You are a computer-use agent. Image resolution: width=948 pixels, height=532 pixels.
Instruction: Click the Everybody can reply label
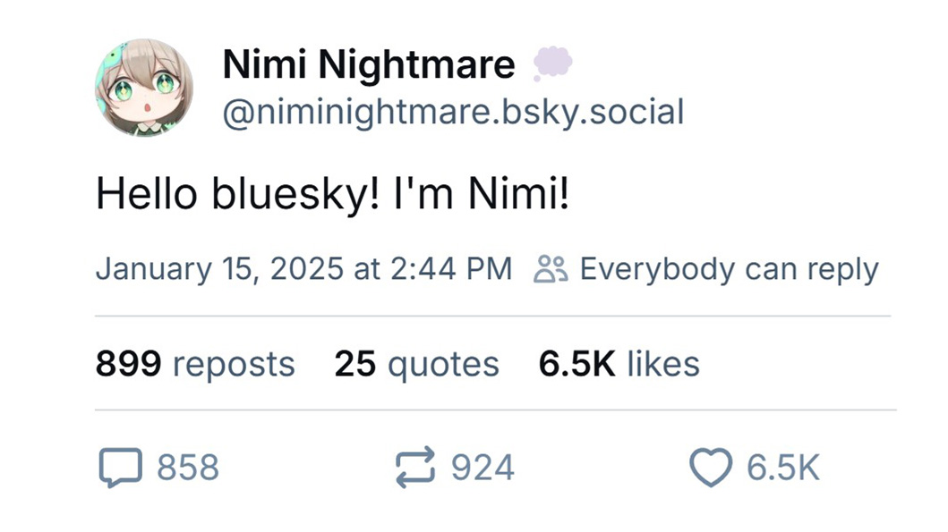[729, 269]
